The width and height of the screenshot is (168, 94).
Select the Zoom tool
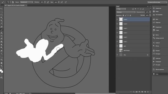pos(2,66)
